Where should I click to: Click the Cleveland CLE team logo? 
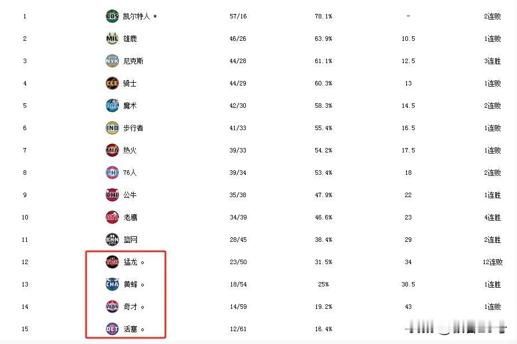pyautogui.click(x=112, y=83)
